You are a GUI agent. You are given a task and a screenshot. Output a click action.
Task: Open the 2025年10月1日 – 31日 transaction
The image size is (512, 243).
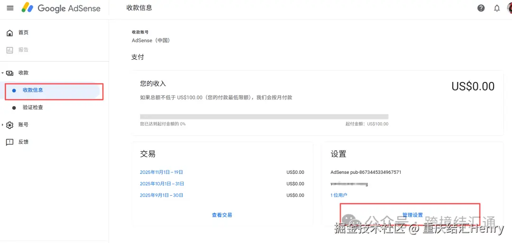point(162,184)
